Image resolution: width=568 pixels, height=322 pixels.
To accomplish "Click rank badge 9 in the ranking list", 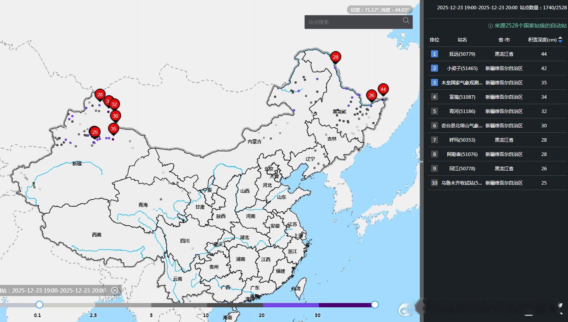I will click(435, 169).
